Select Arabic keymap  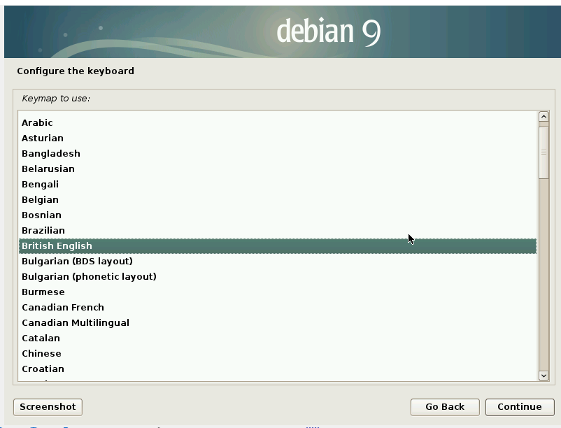37,123
